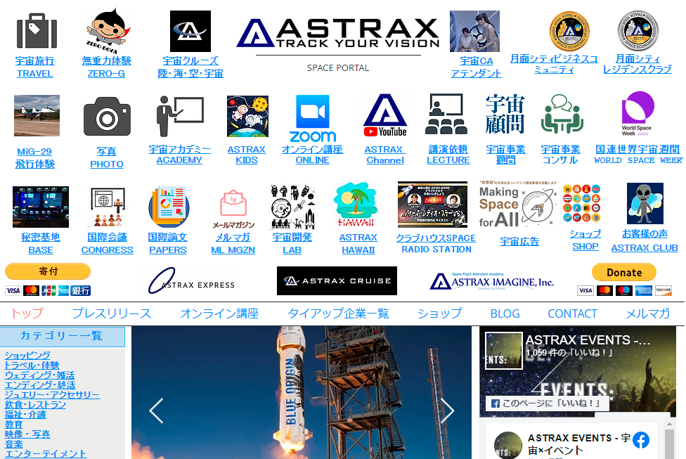
Task: Open メルマガ in the navigation bar
Action: (647, 313)
